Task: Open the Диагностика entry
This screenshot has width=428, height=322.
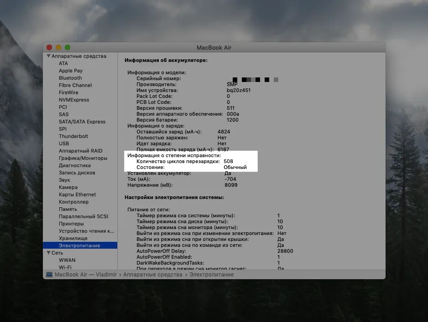Action: [x=75, y=165]
